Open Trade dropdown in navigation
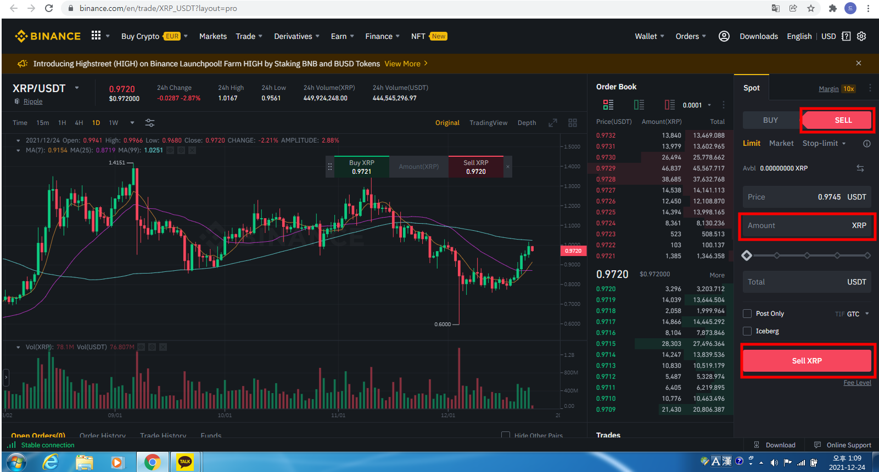 (x=249, y=36)
